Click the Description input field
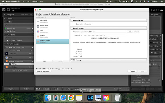This screenshot has width=165, height=103. click(114, 24)
